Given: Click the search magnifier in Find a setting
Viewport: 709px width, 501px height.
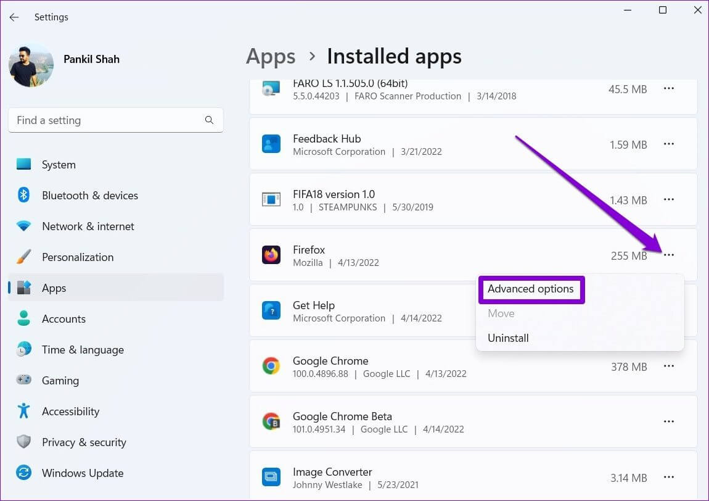Looking at the screenshot, I should pos(209,120).
